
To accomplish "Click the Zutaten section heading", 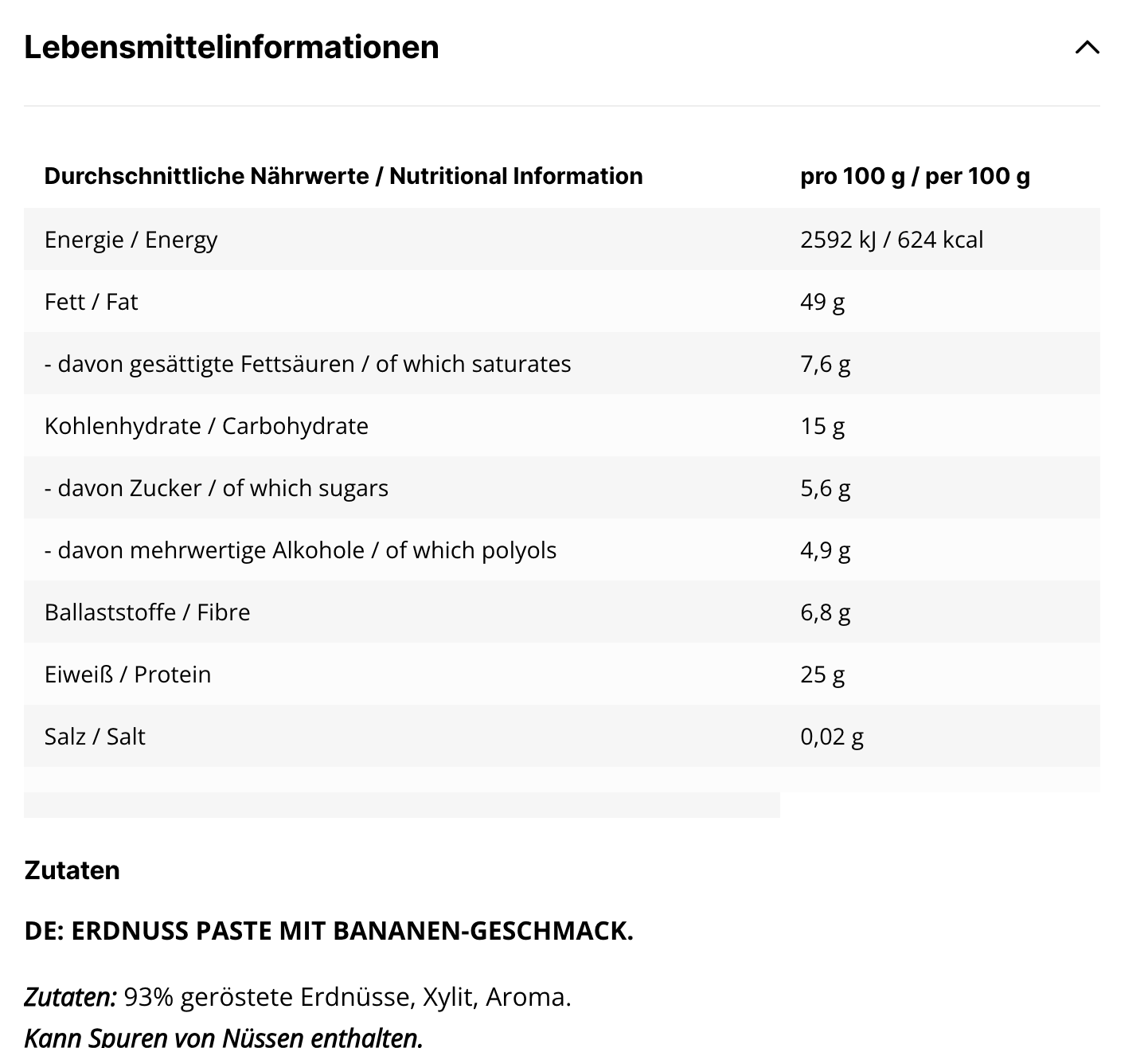I will point(72,870).
